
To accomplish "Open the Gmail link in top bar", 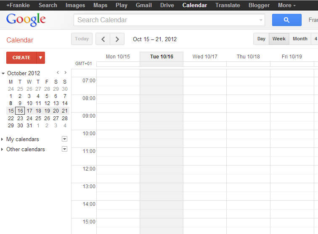I will click(143, 5).
